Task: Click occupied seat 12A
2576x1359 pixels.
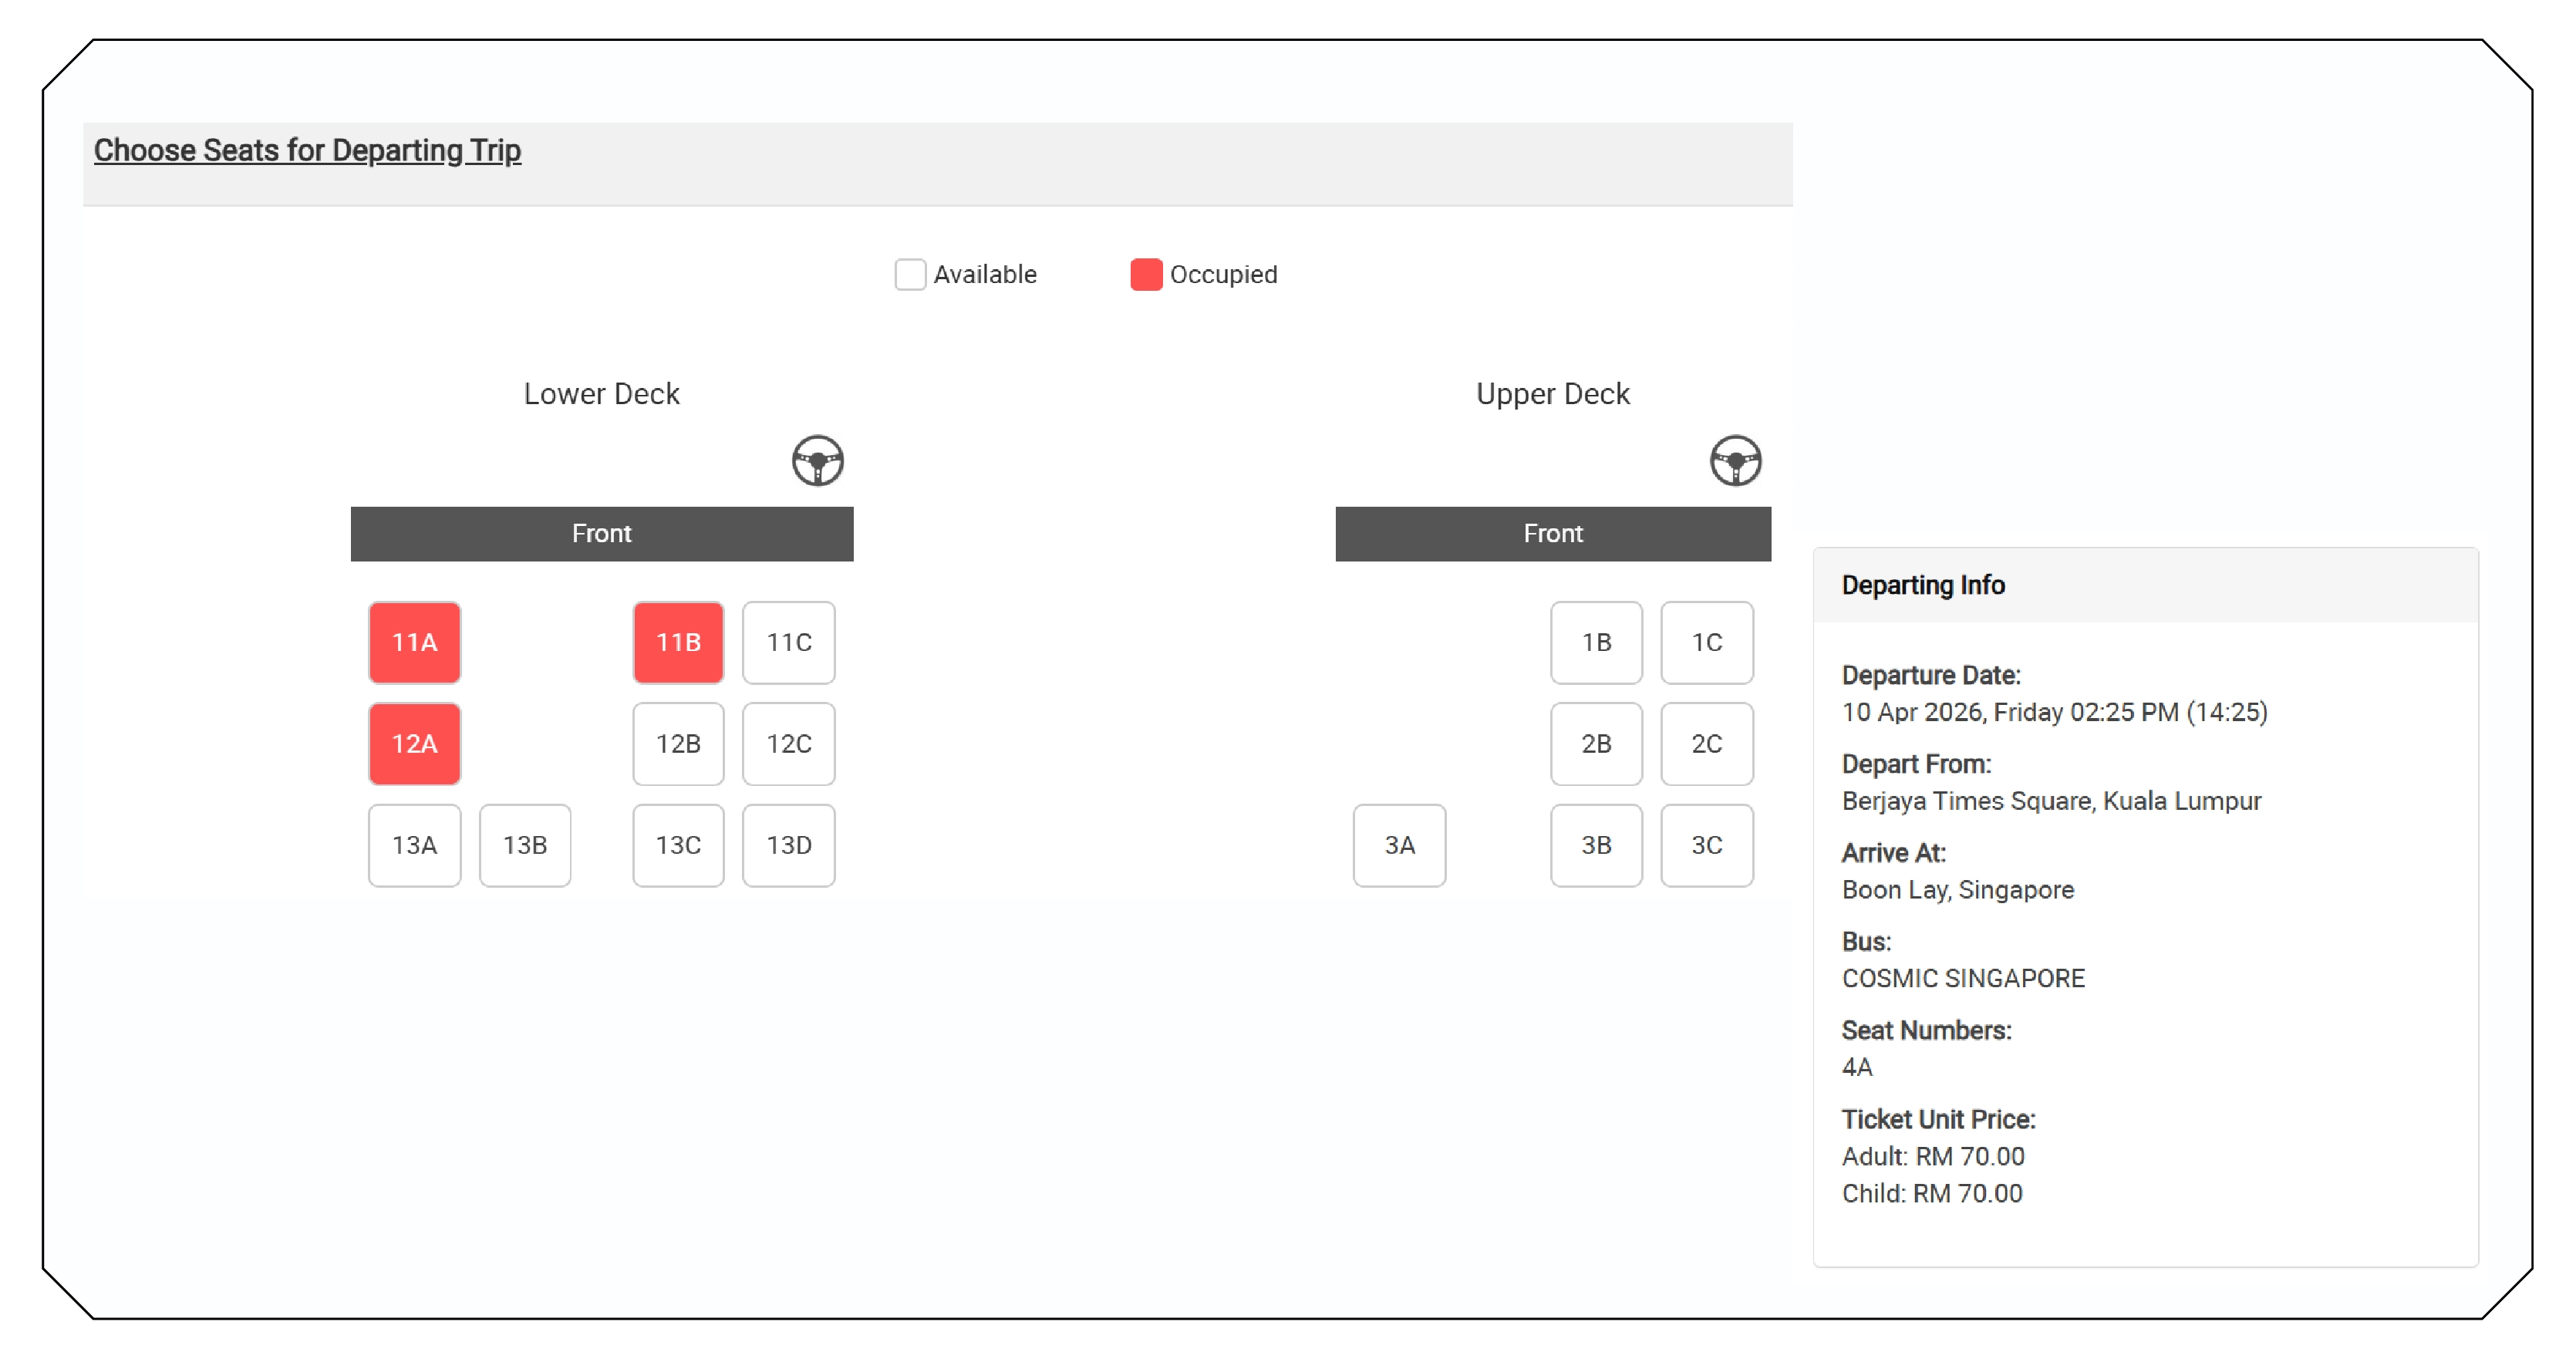Action: click(414, 744)
